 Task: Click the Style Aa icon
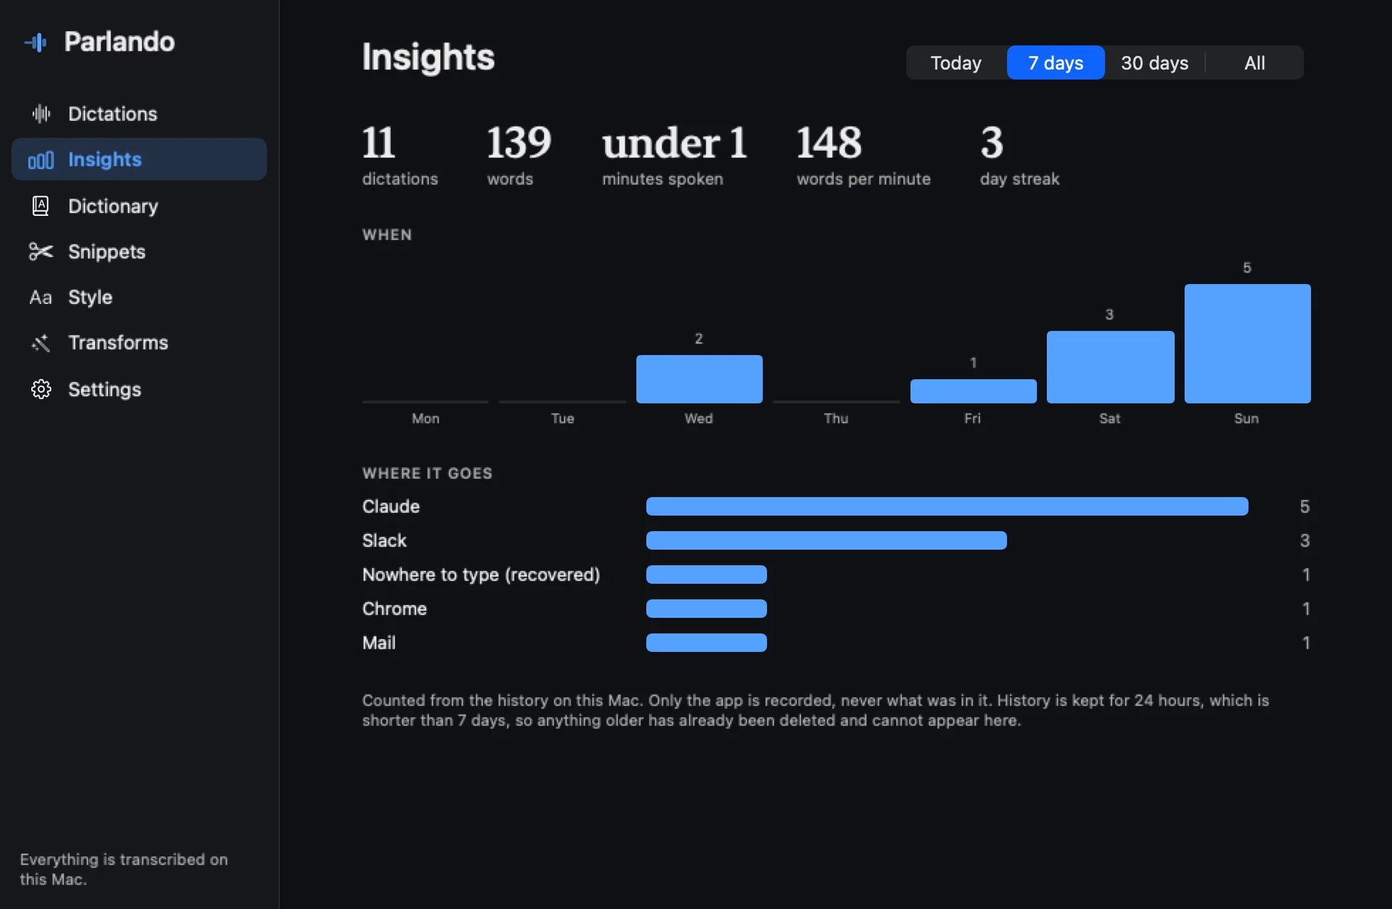(40, 297)
